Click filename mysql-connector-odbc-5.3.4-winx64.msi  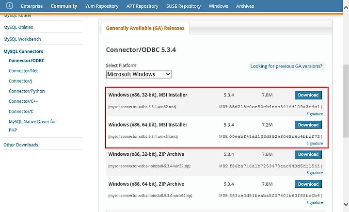pyautogui.click(x=143, y=136)
